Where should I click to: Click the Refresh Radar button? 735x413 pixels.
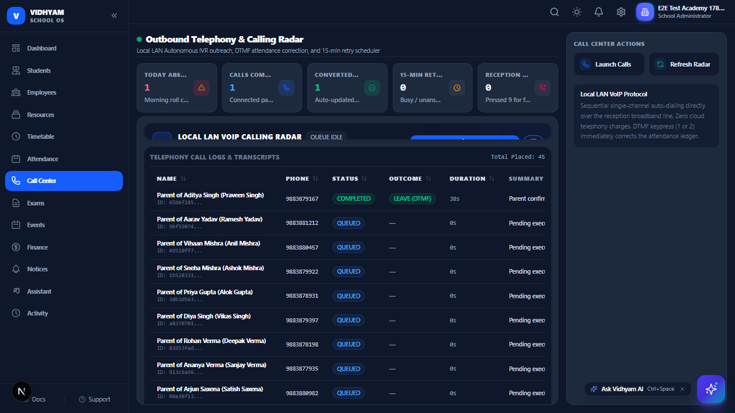684,64
